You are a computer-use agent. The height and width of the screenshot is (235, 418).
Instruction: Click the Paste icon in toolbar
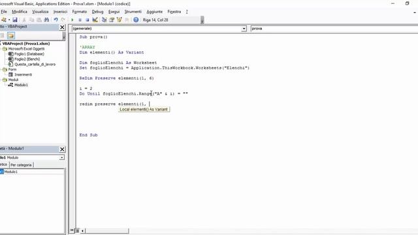(39, 20)
